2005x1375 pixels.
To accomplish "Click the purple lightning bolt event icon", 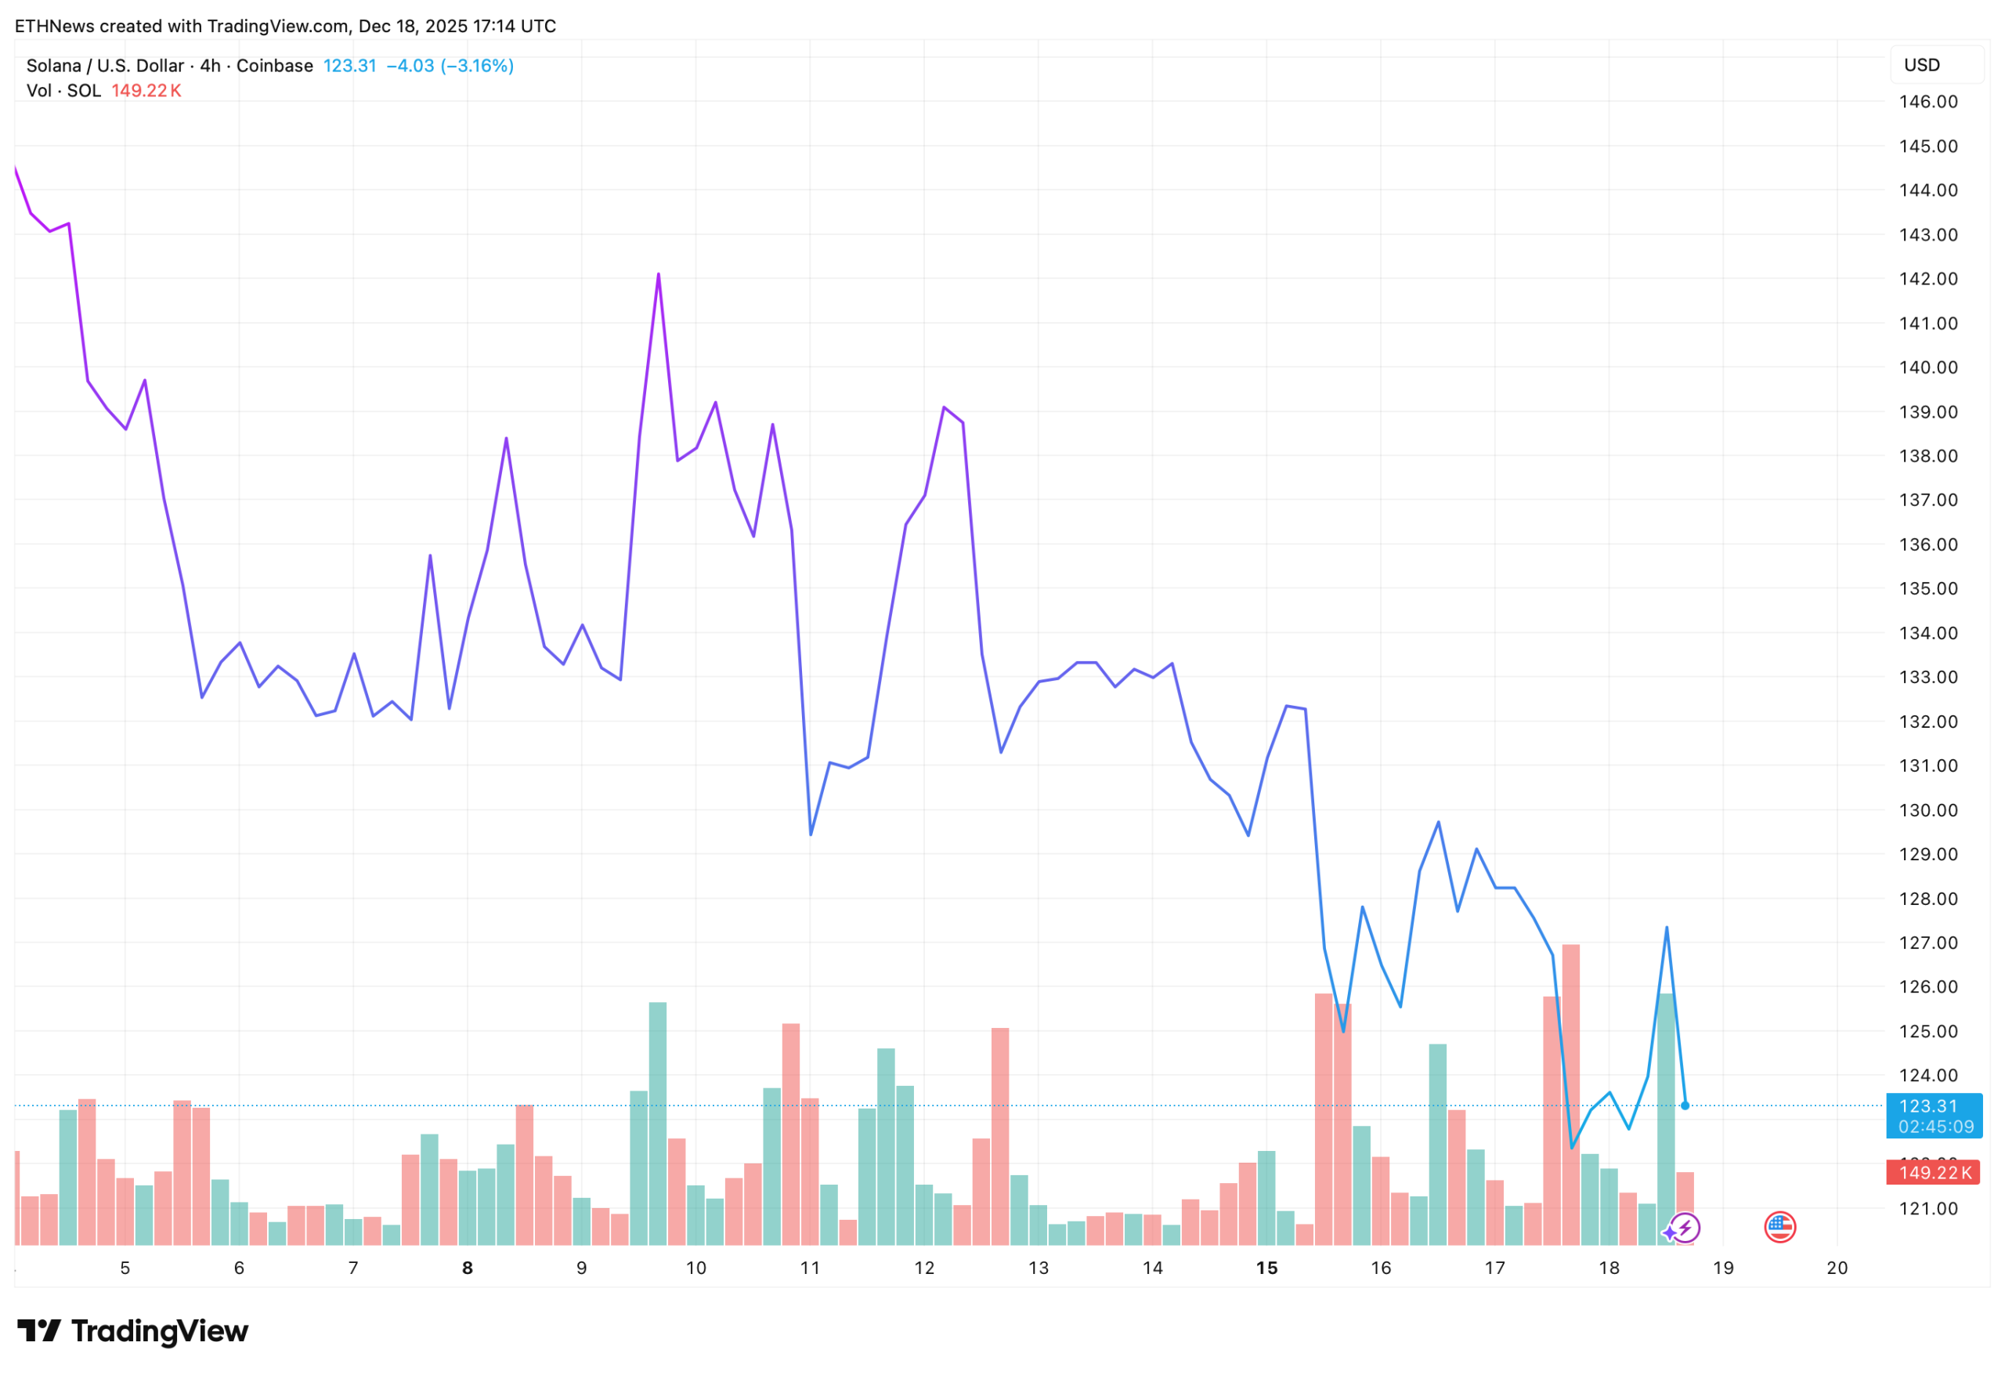I will (x=1685, y=1228).
